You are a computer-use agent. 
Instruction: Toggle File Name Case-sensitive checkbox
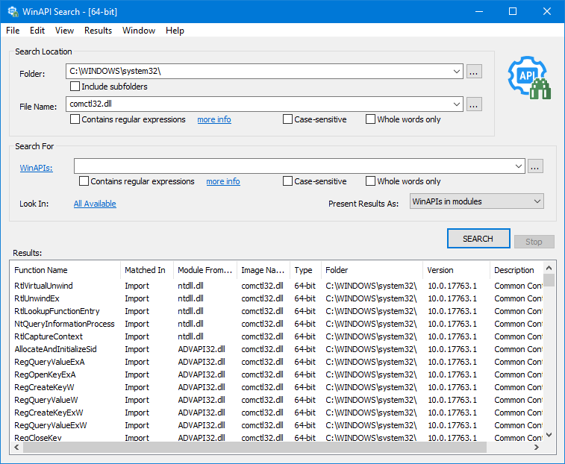288,119
